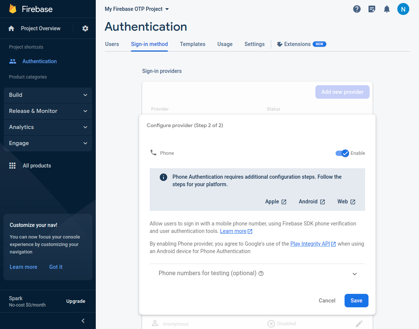This screenshot has height=329, width=419.
Task: Click the help tooltip beside Phone numbers for testing
Action: (x=261, y=273)
